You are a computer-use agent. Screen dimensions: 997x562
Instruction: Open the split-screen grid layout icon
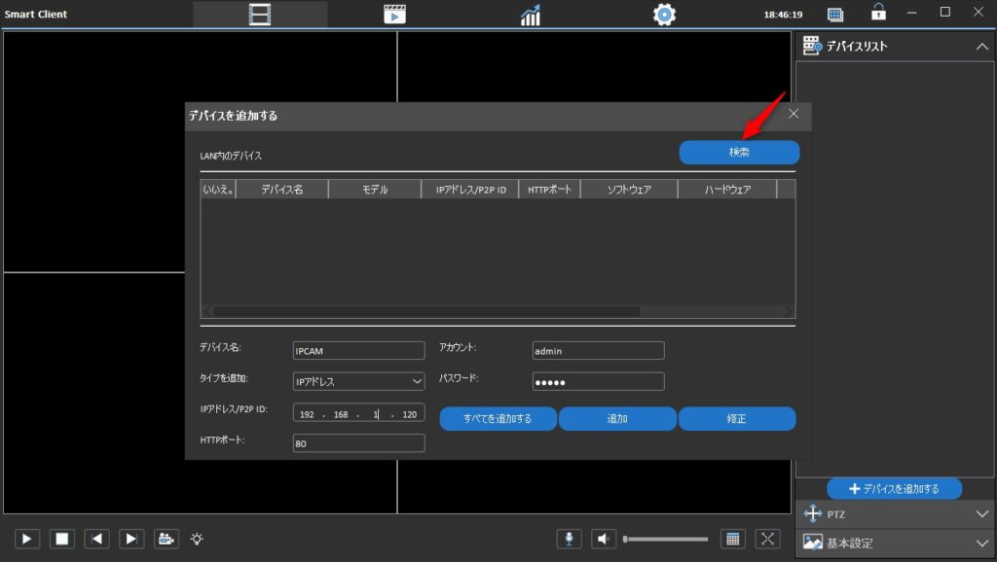[x=733, y=539]
